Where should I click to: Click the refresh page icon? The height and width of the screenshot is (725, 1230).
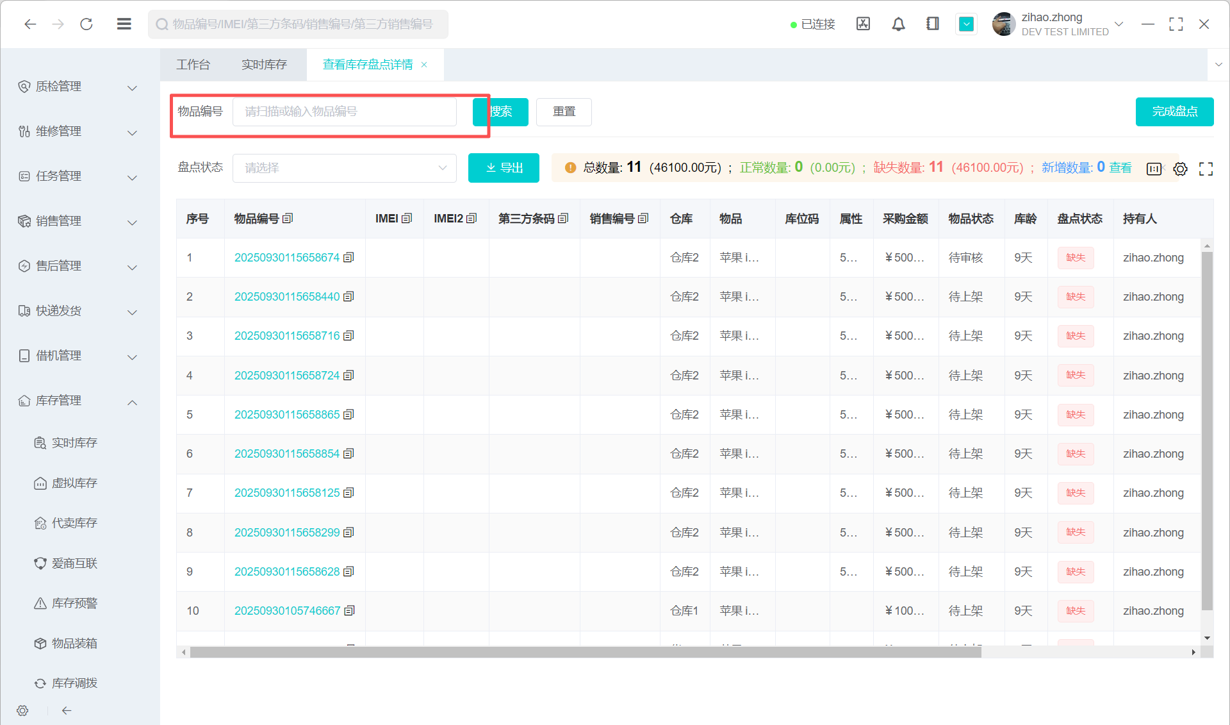(x=86, y=24)
